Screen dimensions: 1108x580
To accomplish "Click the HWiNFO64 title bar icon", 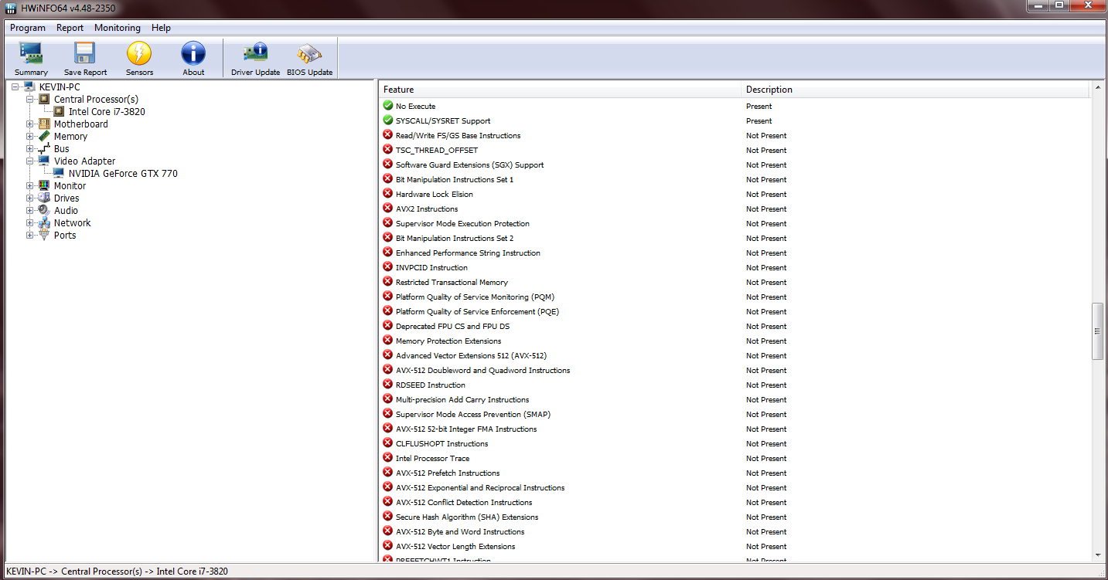I will pos(11,8).
